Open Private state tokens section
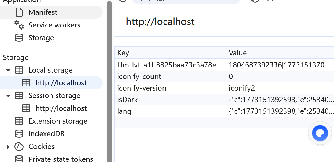This screenshot has width=334, height=162. coord(61,159)
